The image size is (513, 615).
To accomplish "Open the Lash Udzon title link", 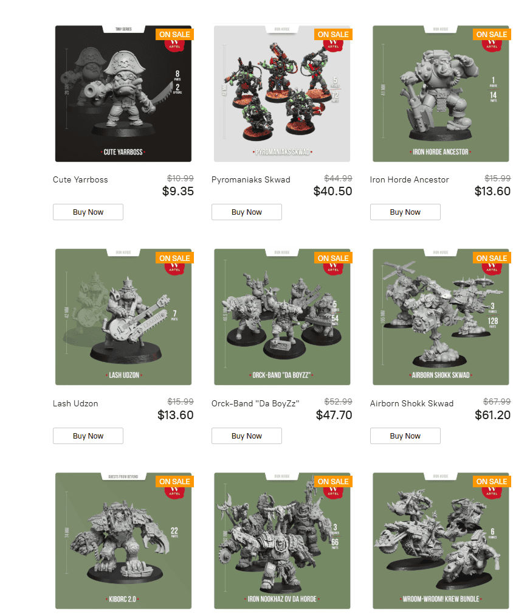I will [75, 403].
